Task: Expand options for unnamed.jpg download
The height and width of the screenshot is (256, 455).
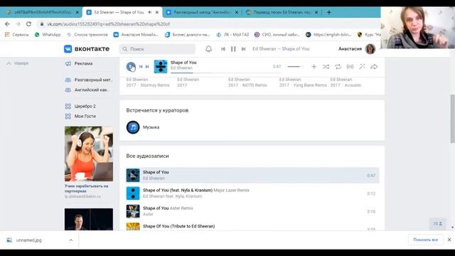Action: 71,240
